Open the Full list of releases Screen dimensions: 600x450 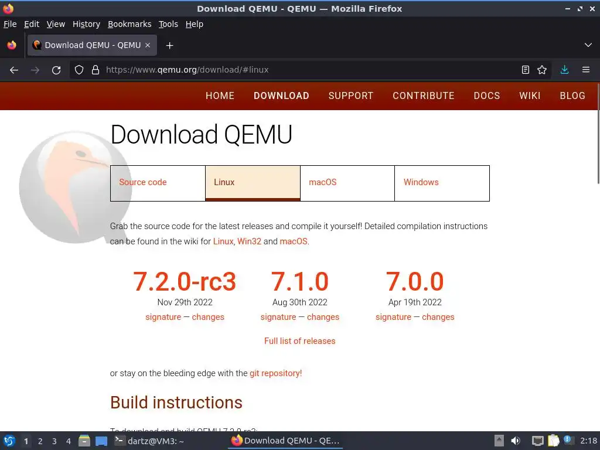tap(299, 341)
